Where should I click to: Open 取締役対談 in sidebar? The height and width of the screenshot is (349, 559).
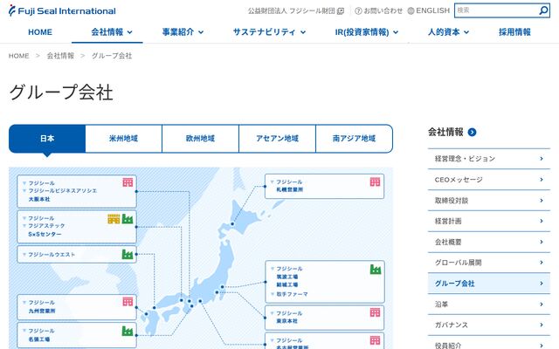tap(489, 201)
